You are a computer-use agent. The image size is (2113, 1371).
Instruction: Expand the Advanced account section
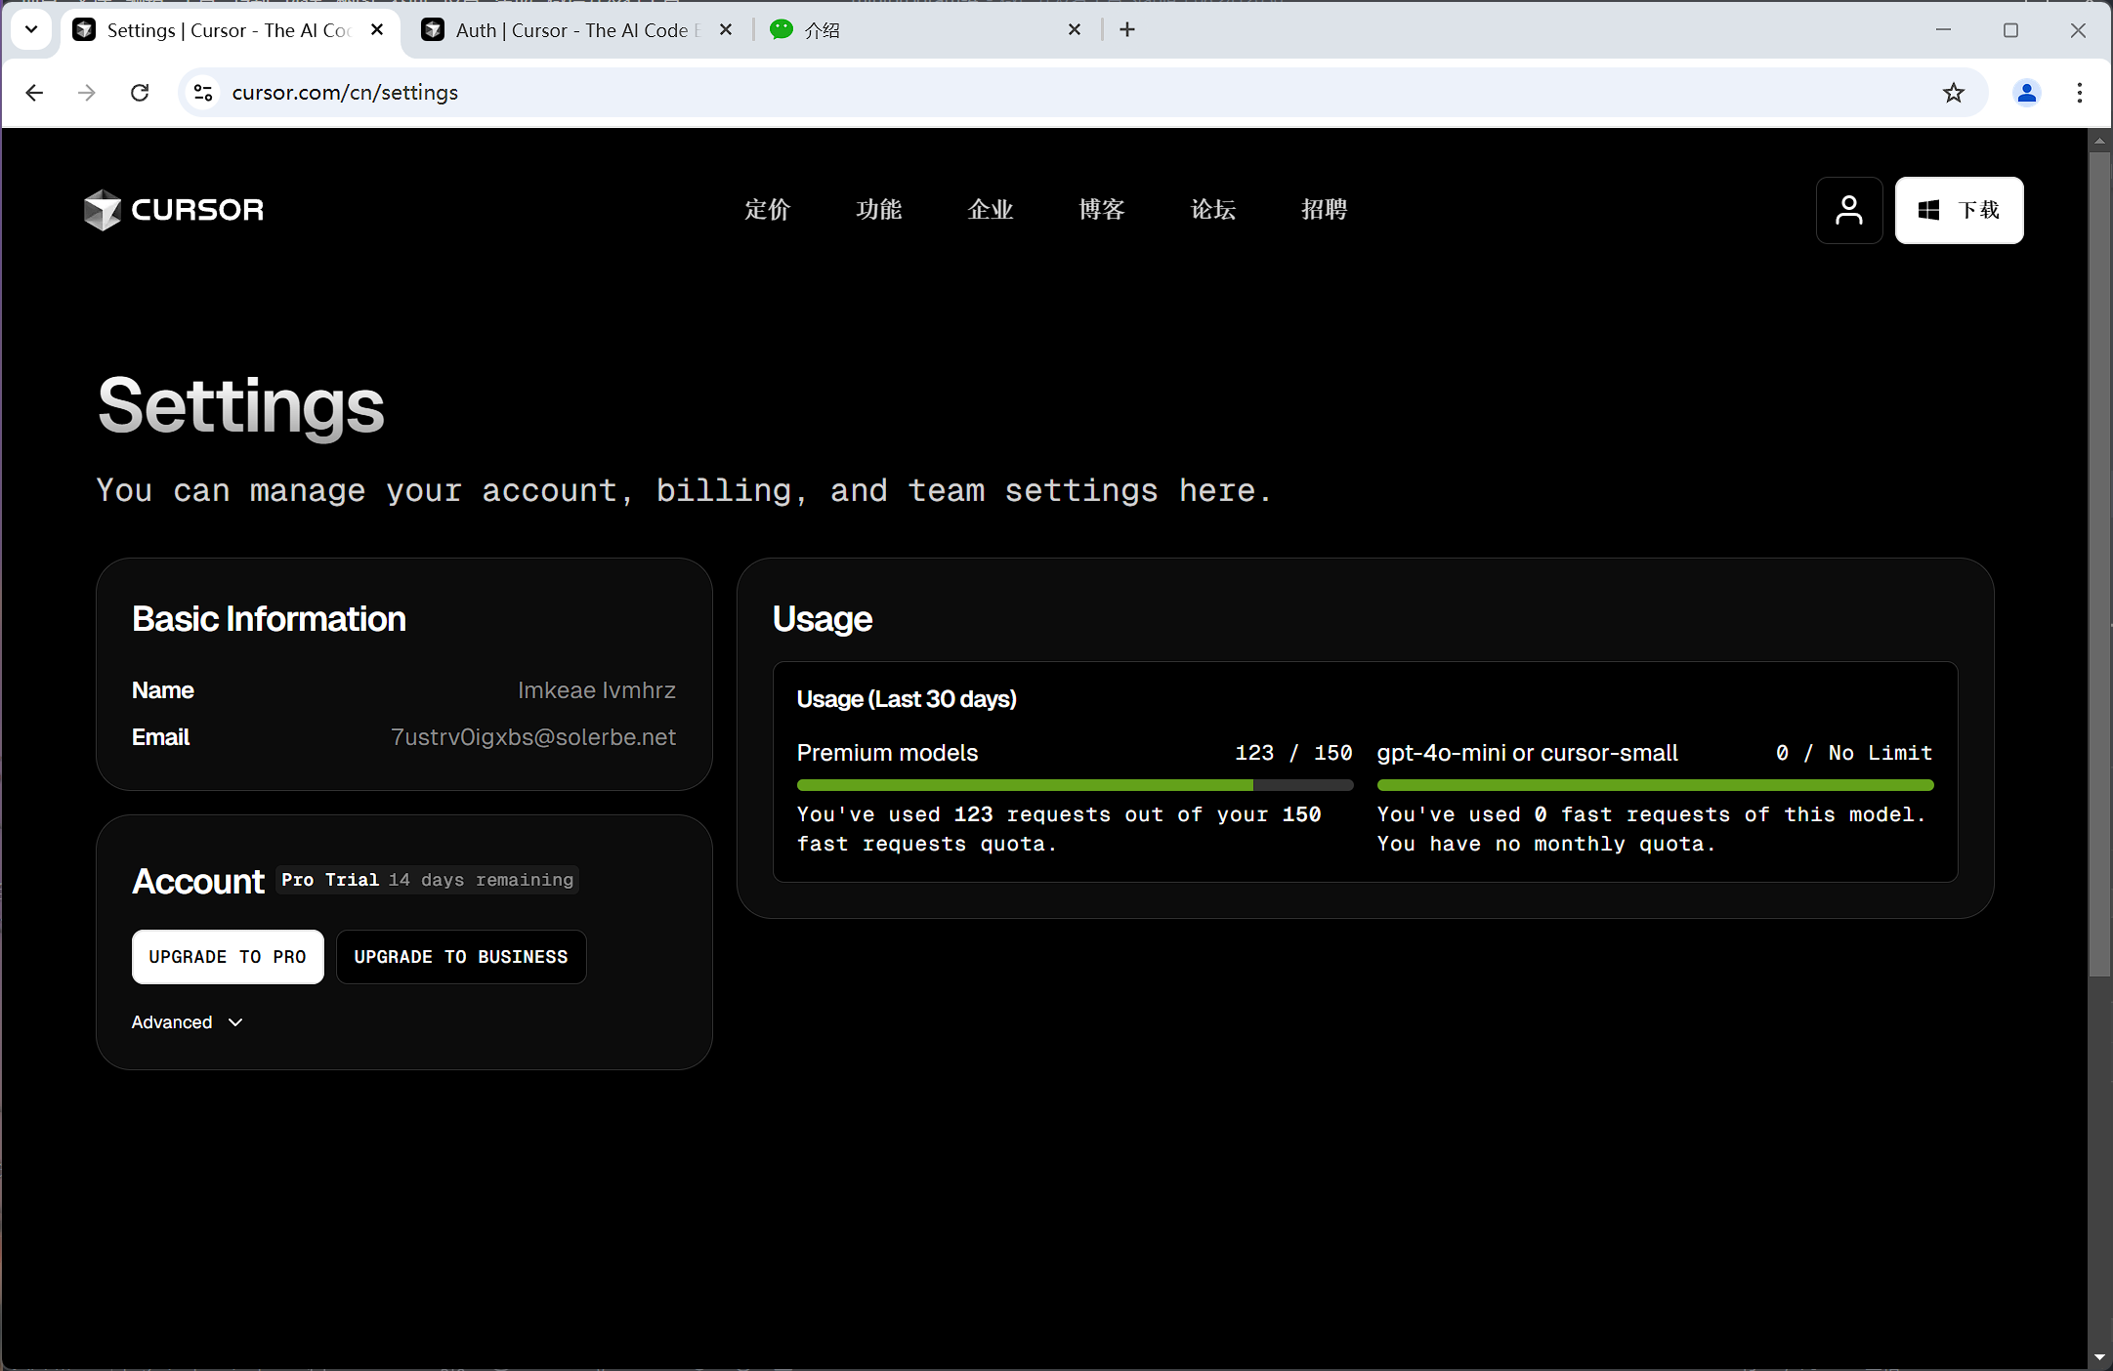point(188,1022)
